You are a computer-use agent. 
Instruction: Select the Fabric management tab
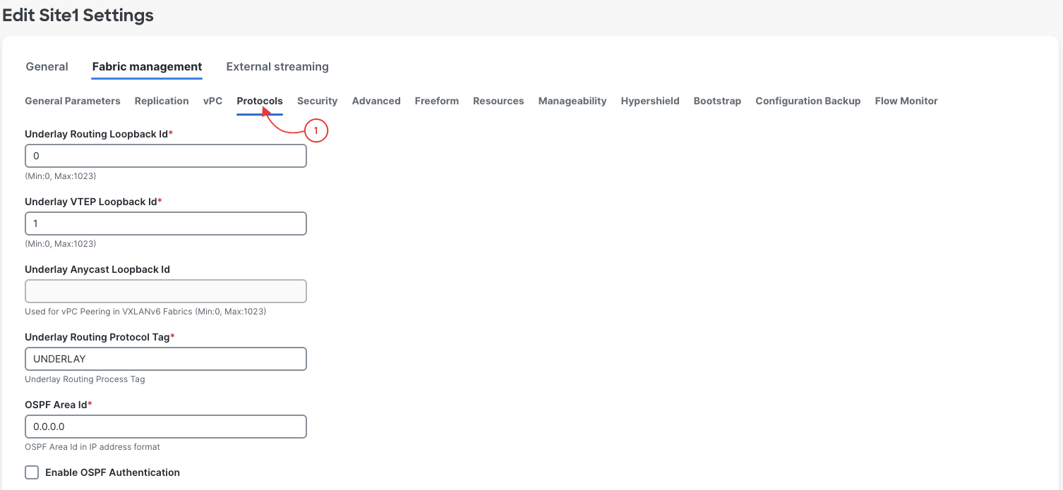click(147, 66)
